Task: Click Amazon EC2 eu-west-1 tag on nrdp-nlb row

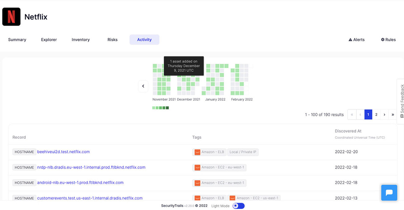Action: click(x=219, y=168)
